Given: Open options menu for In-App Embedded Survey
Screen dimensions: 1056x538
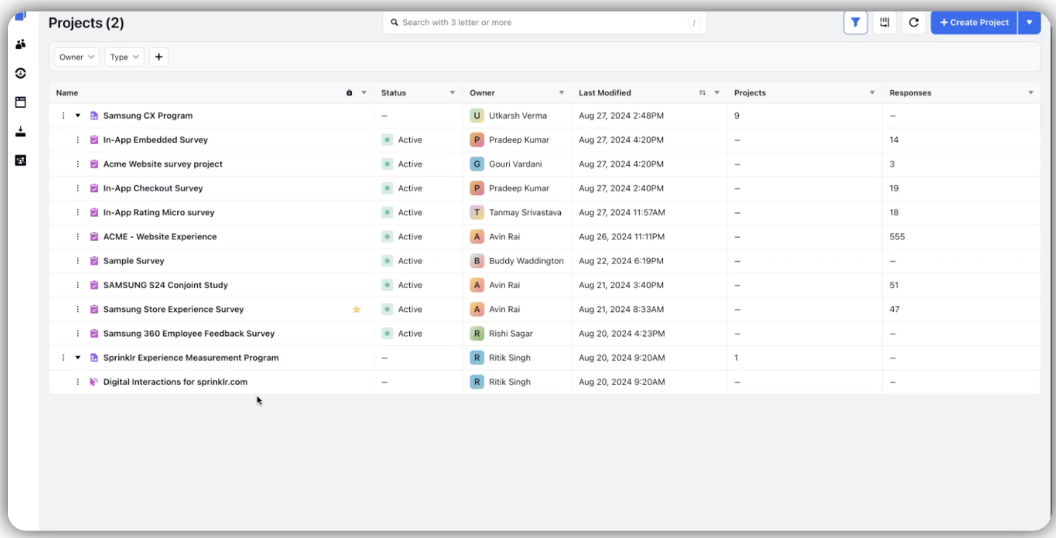Looking at the screenshot, I should (x=78, y=139).
